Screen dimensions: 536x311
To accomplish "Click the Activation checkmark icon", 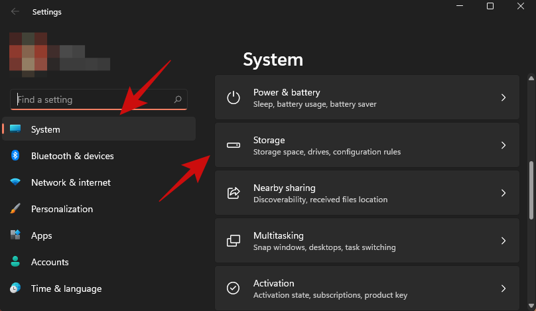I will (x=234, y=288).
